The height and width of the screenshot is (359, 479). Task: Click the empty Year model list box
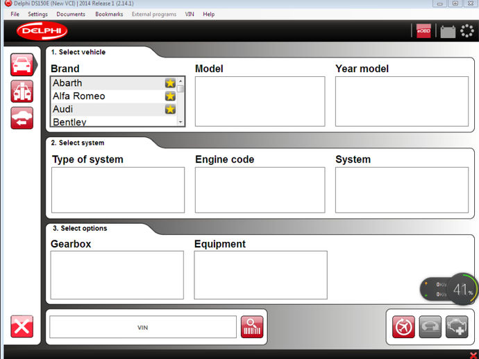[402, 101]
